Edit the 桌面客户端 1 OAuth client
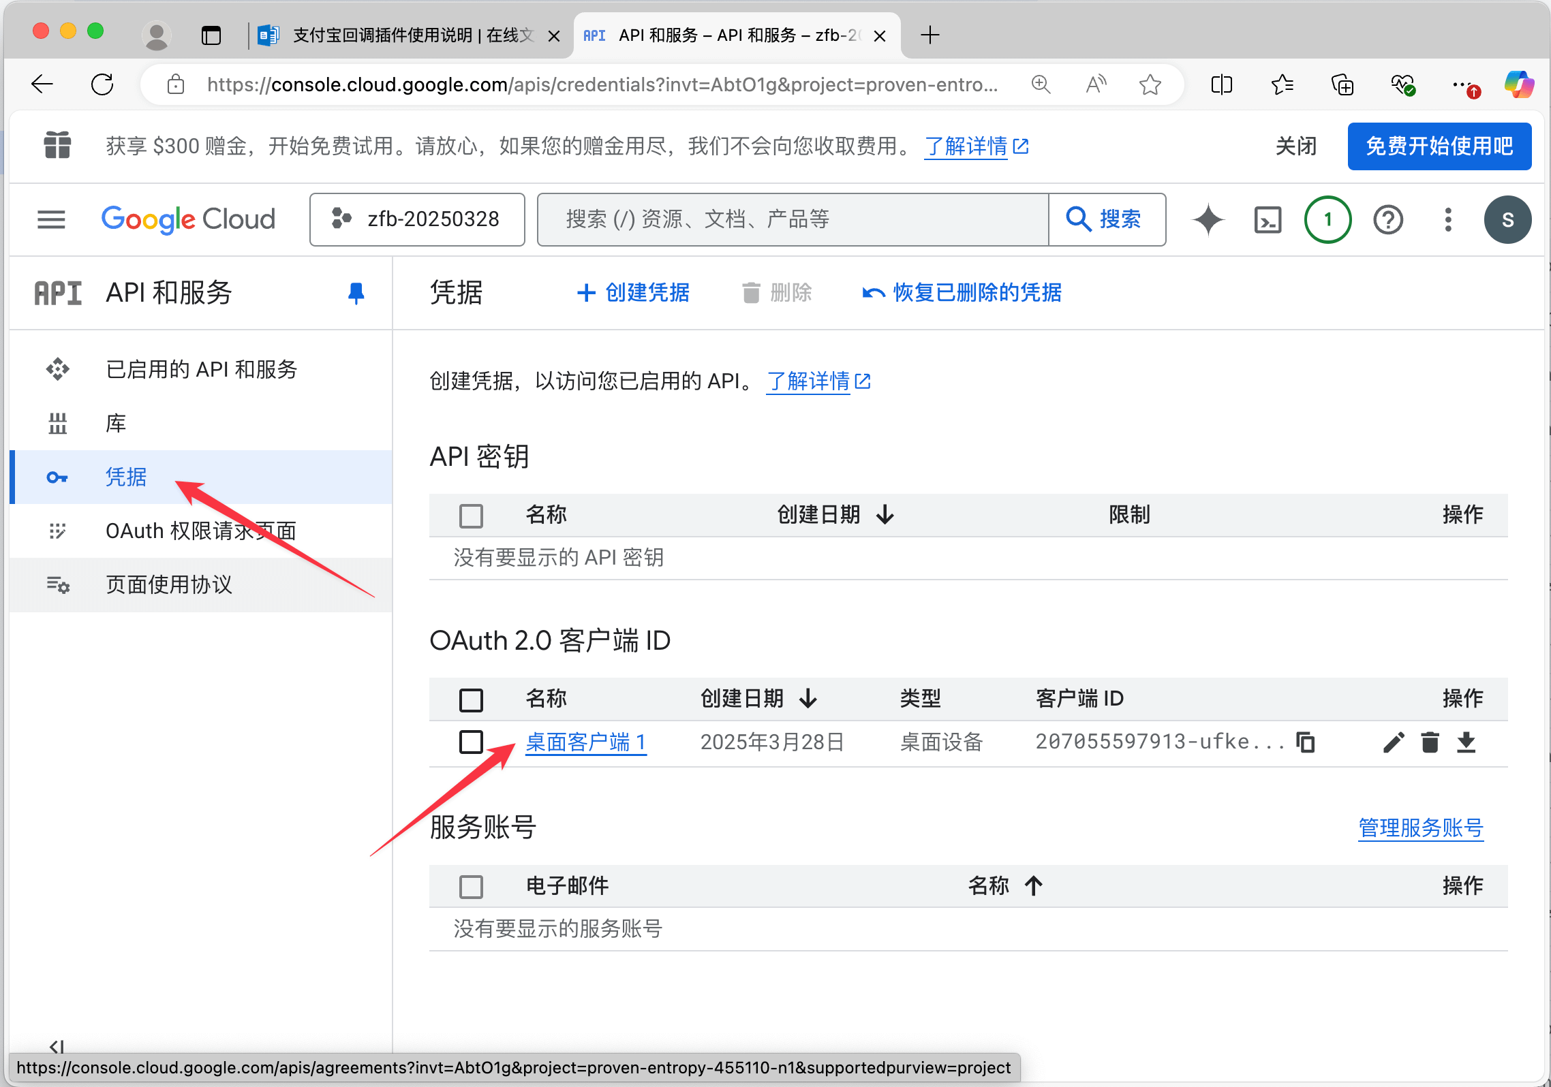Image resolution: width=1551 pixels, height=1087 pixels. (x=1394, y=742)
